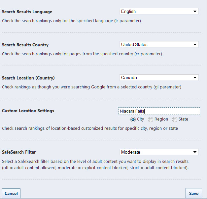This screenshot has height=199, width=207.
Task: Click the "City" radio label text
Action: tap(140, 119)
